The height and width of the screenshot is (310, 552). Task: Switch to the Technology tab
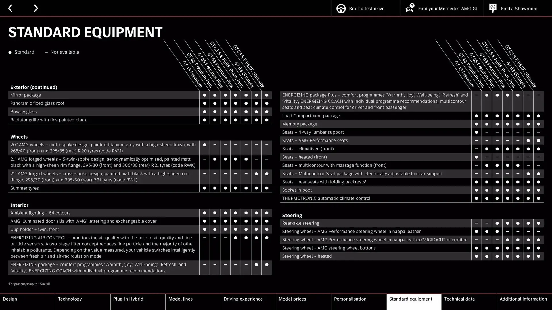click(x=83, y=302)
